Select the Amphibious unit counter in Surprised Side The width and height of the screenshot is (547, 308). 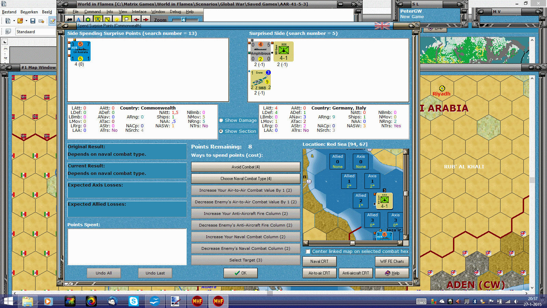(261, 52)
